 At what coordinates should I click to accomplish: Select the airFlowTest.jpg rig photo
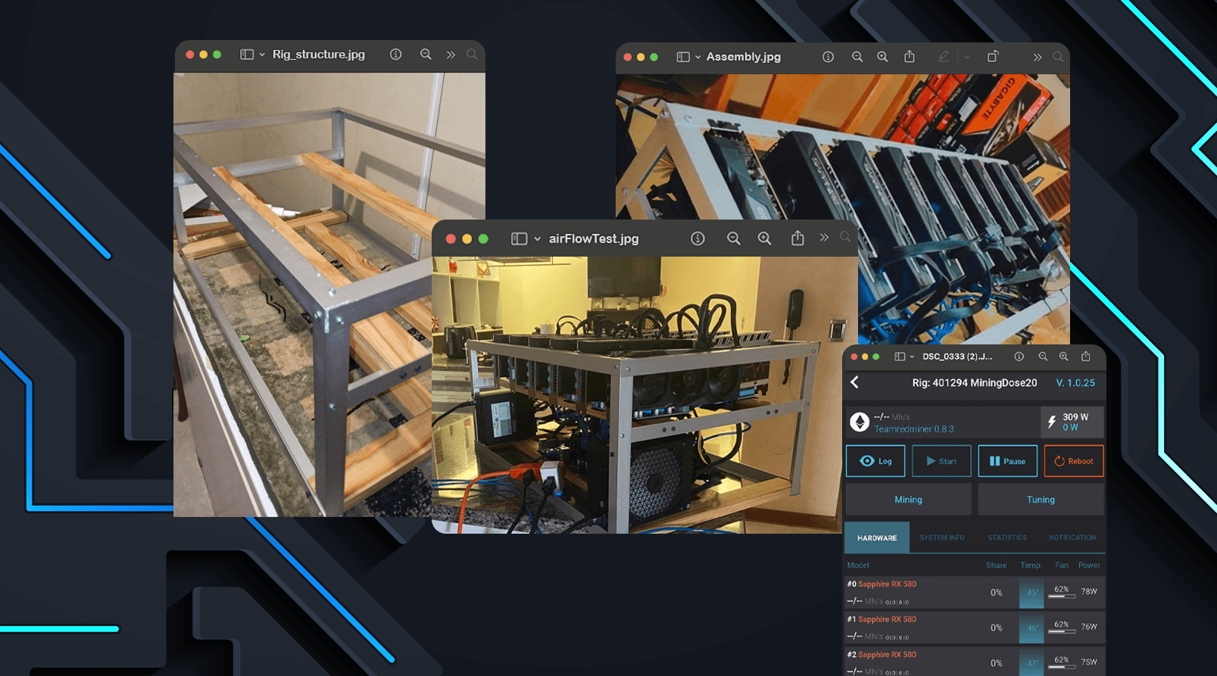(x=644, y=395)
